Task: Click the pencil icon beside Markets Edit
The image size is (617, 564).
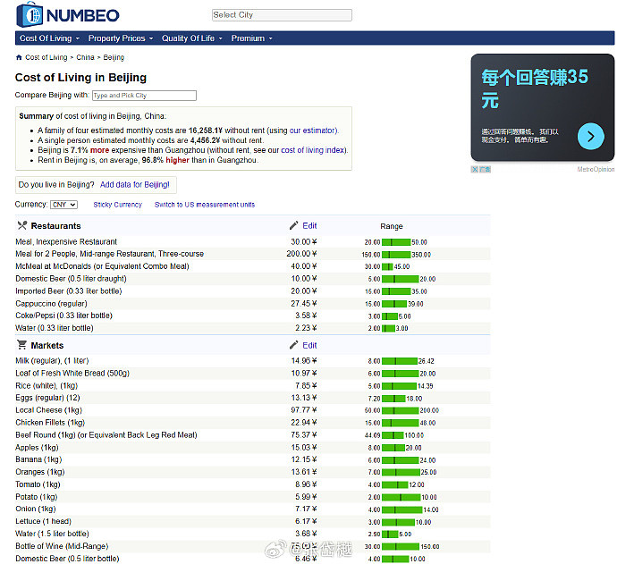Action: 294,345
